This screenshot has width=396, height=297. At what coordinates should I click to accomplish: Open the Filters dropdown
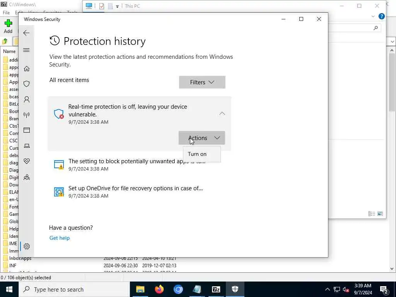(x=202, y=82)
